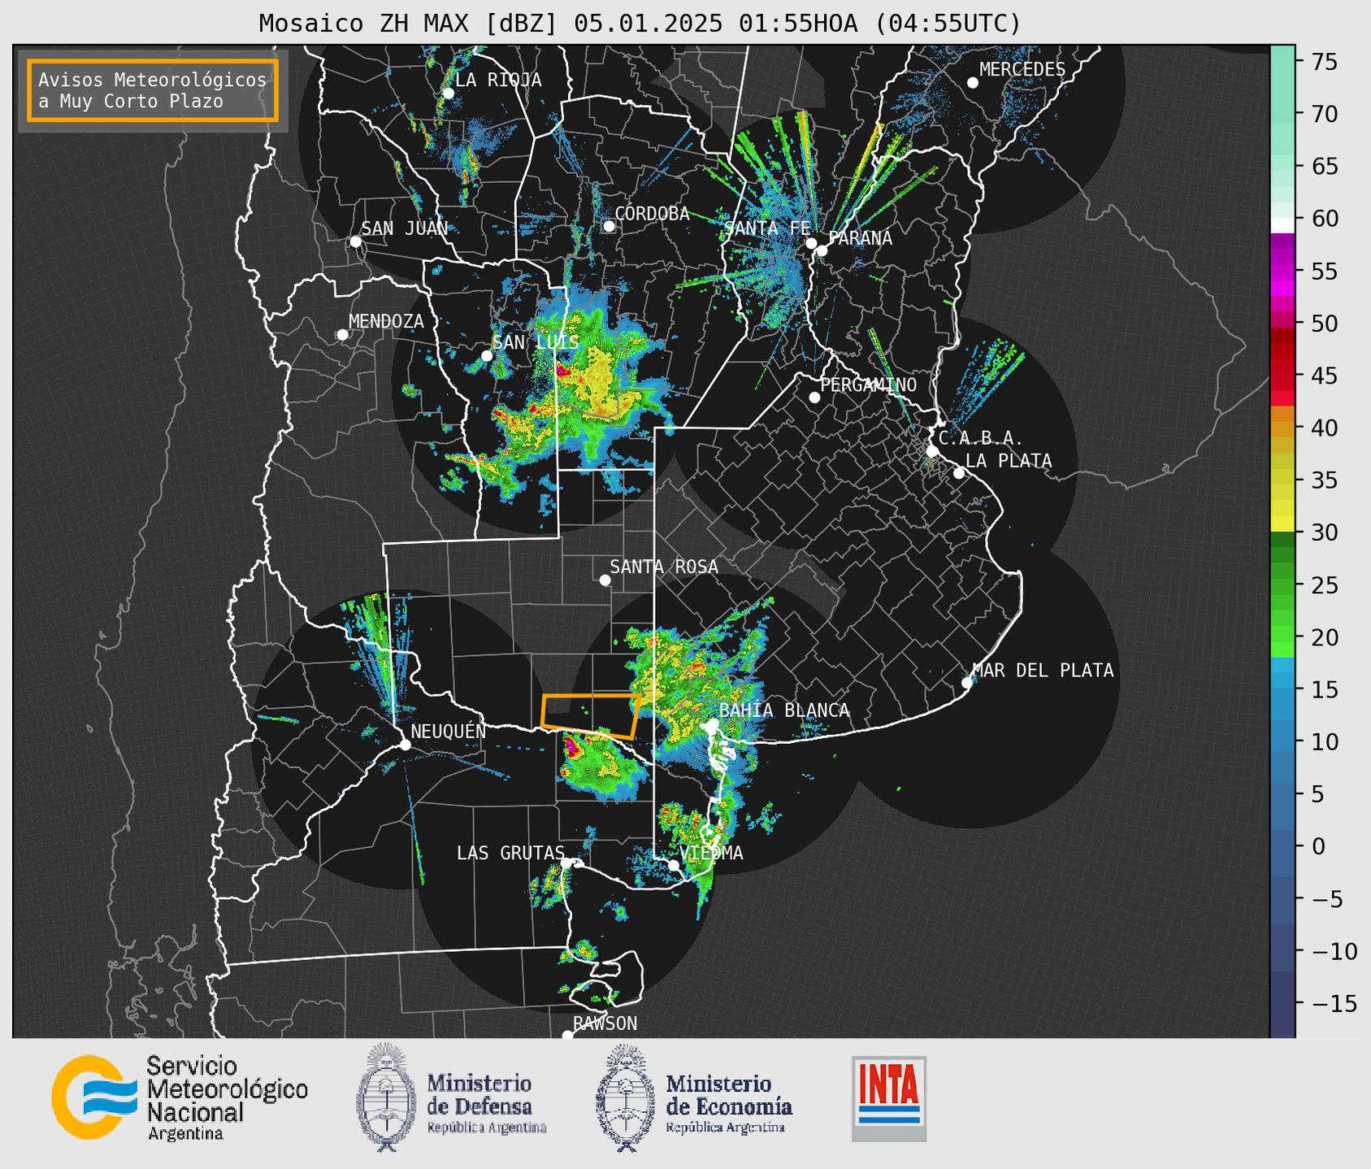Click the 20 dBZ value on the colorbar
Image resolution: width=1371 pixels, height=1169 pixels.
point(1325,637)
